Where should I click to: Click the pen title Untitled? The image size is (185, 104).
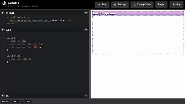pyautogui.click(x=14, y=3)
